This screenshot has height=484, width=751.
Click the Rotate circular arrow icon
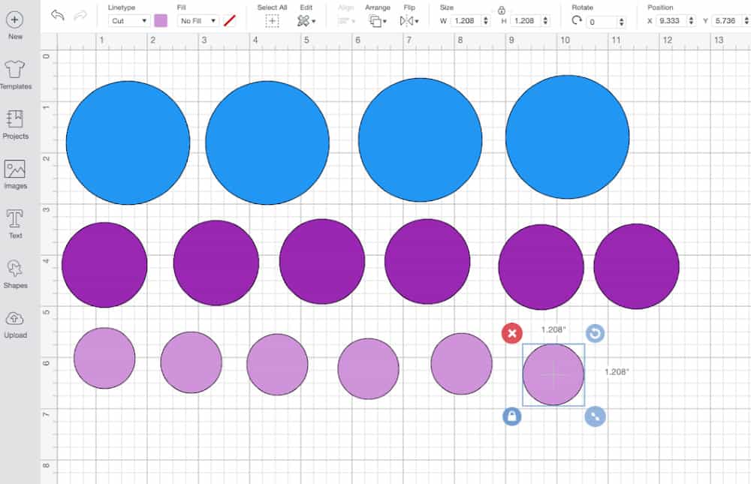[x=577, y=20]
